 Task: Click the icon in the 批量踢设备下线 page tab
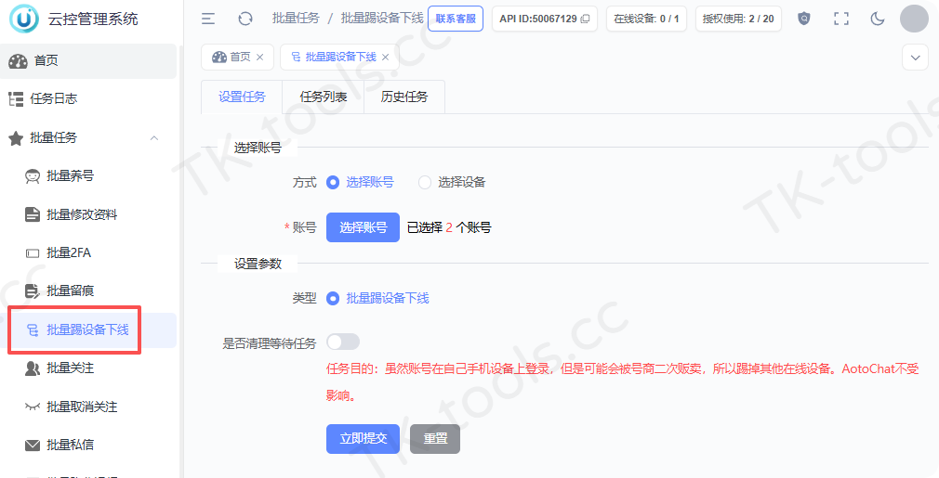[x=296, y=57]
